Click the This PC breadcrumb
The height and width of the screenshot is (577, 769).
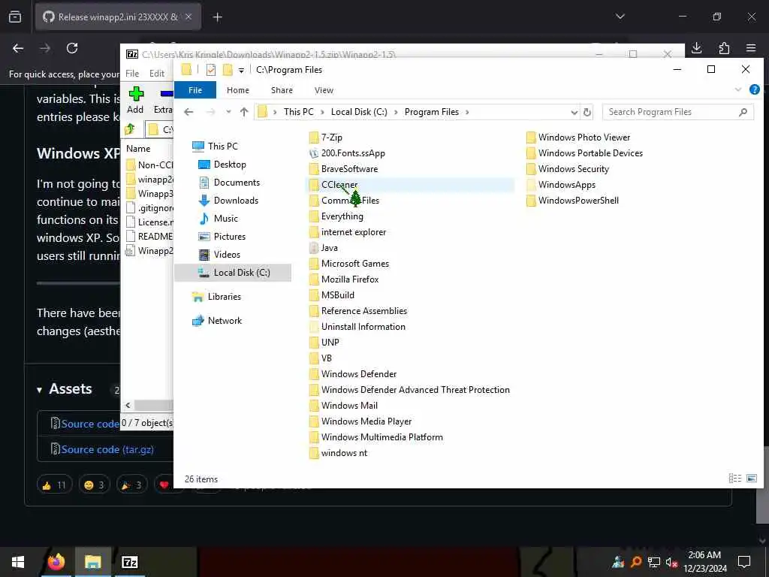298,112
